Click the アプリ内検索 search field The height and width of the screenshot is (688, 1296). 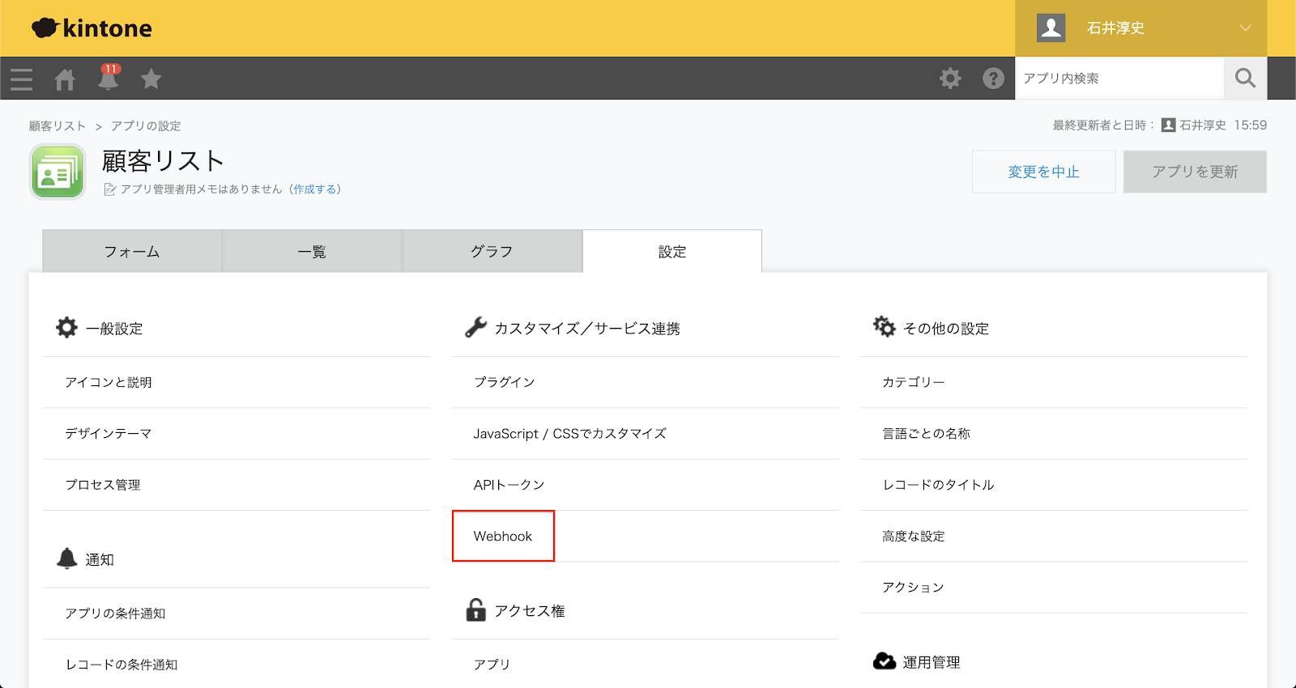tap(1119, 79)
